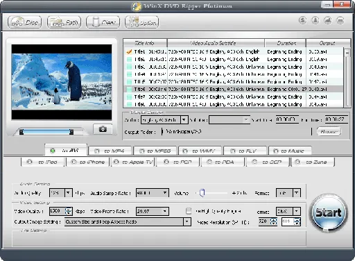Click the Video Audio Subtitle column header
355x261 pixels.
coord(216,43)
